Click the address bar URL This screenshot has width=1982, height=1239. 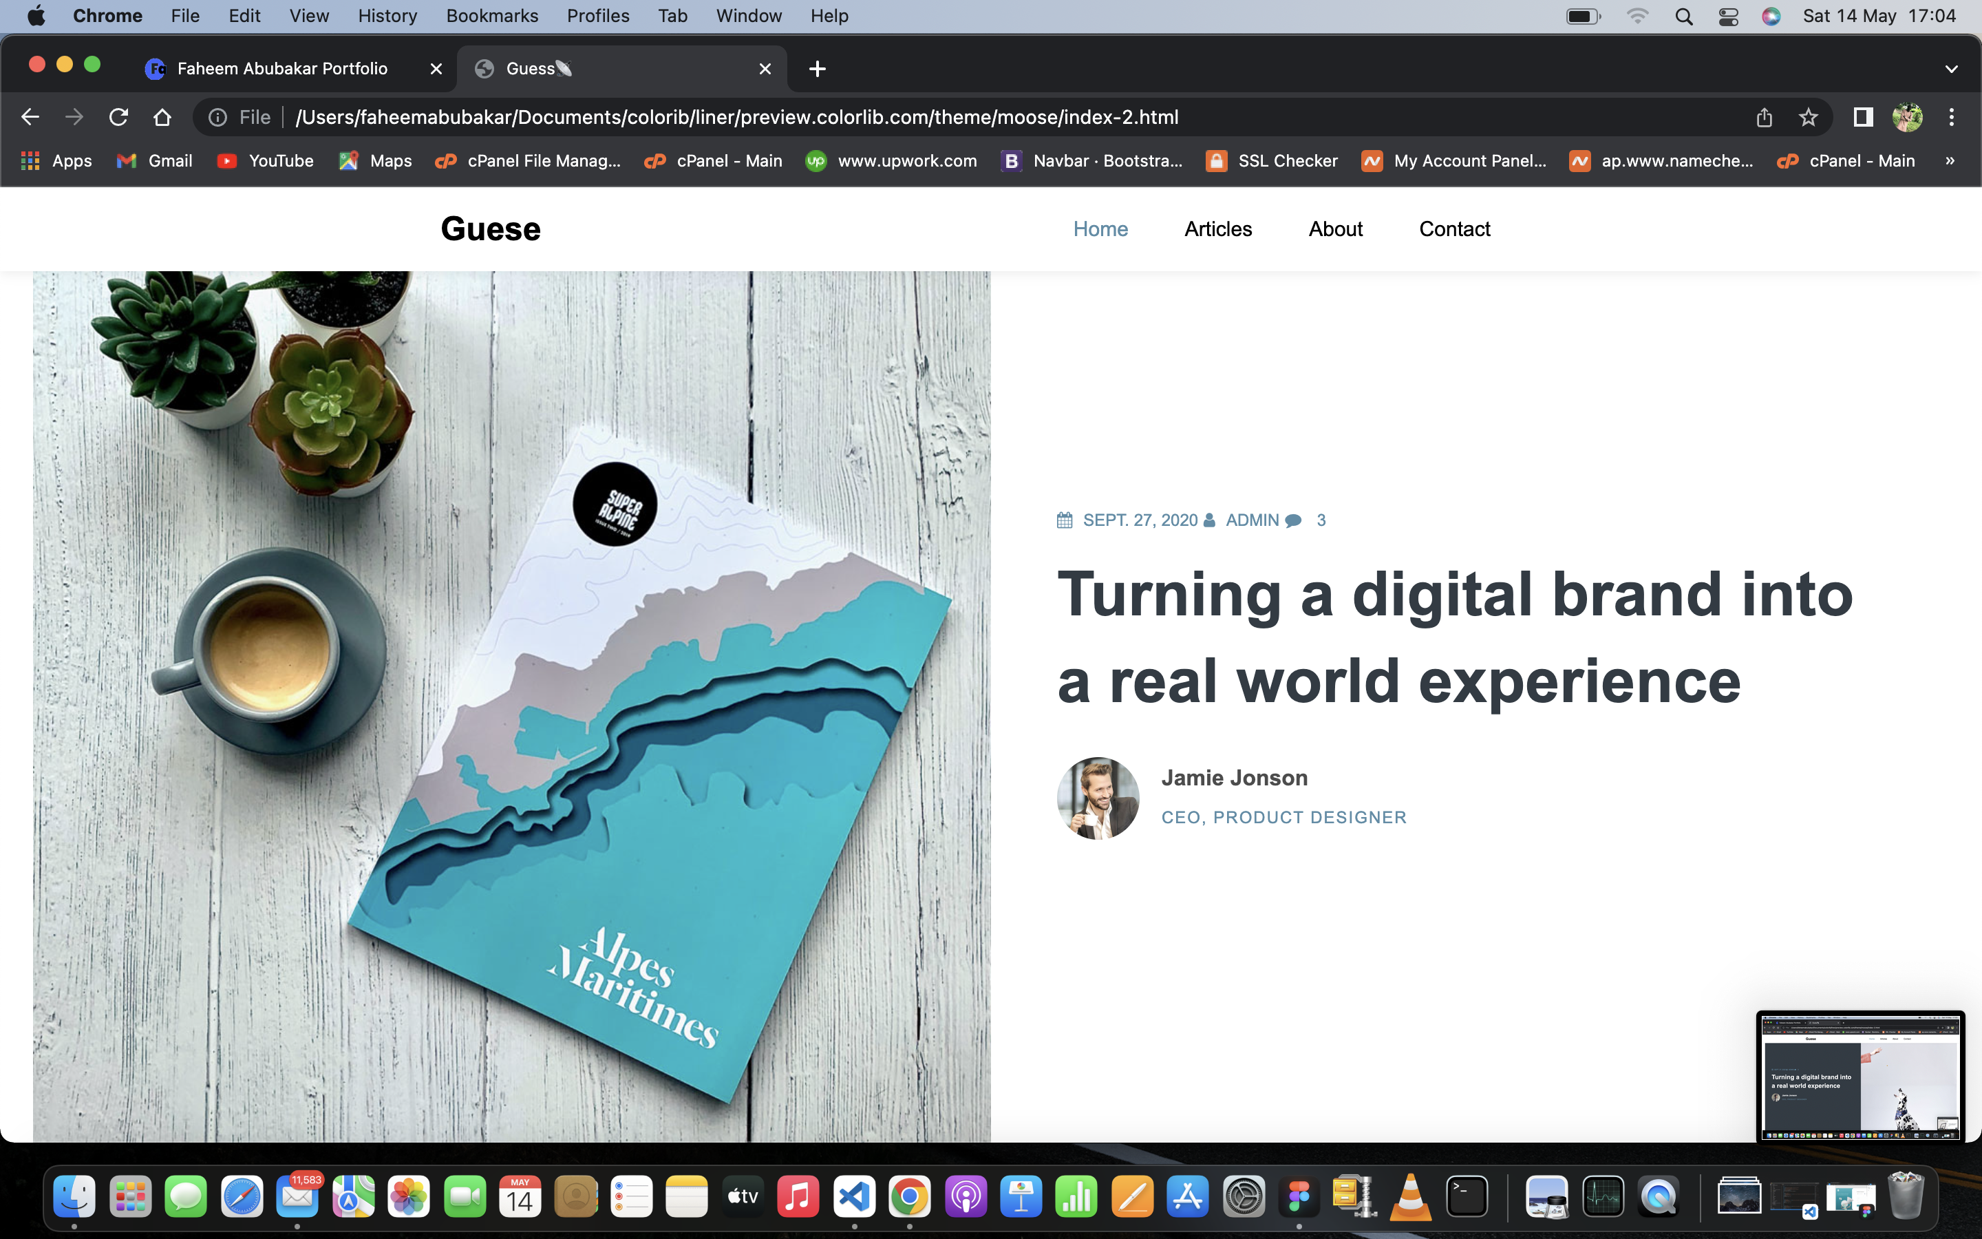(737, 117)
